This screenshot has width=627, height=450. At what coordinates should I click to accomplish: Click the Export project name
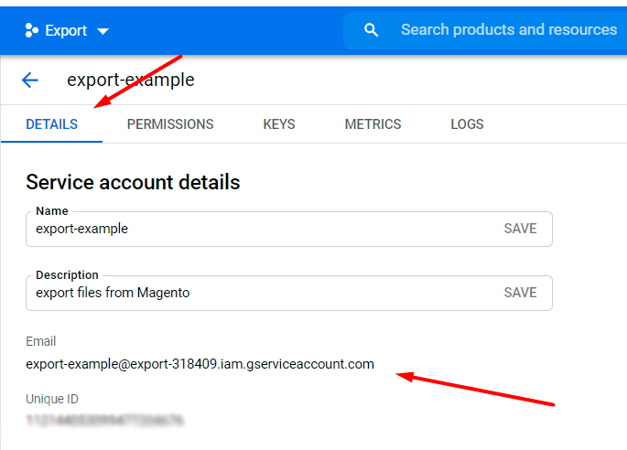click(x=66, y=31)
